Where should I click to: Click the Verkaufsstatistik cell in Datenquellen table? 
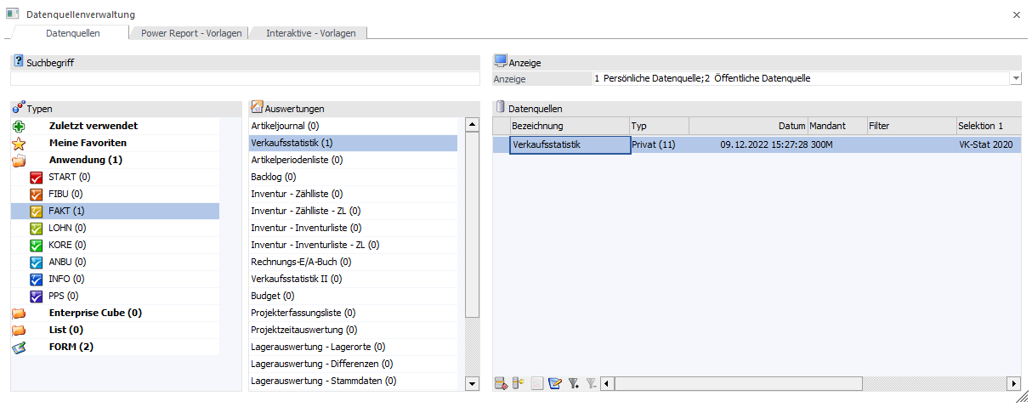[570, 144]
